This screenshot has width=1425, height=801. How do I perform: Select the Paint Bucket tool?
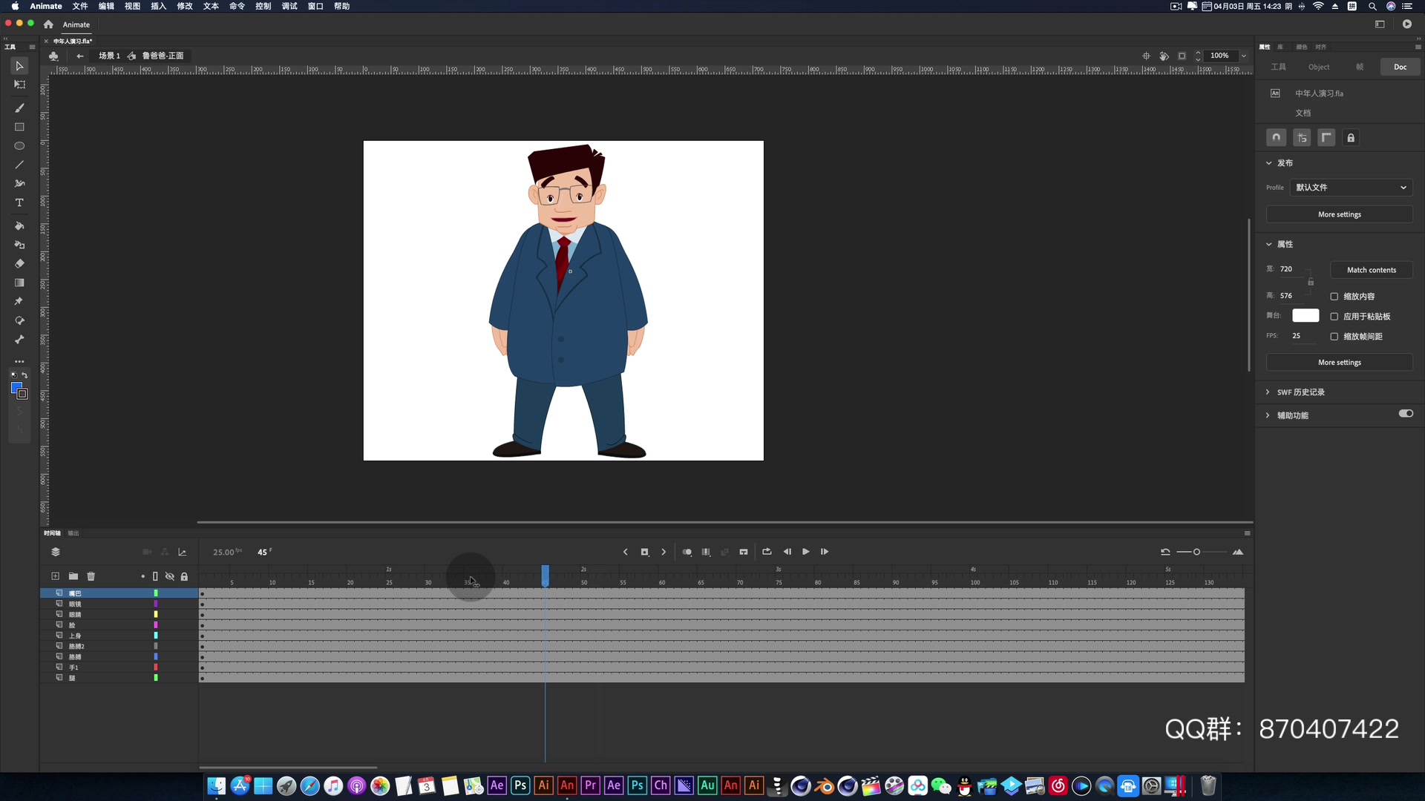coord(19,226)
